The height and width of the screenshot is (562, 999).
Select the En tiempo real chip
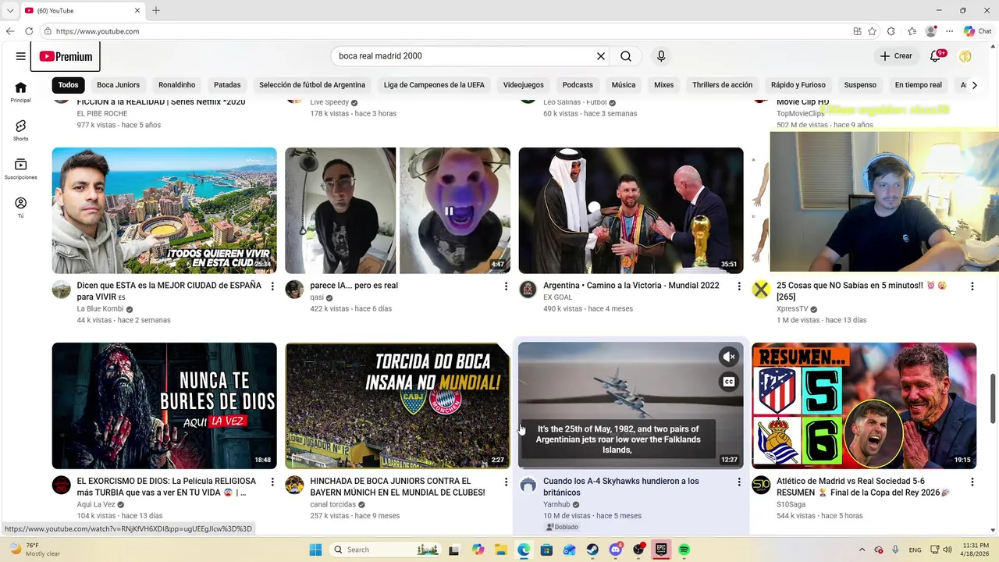coord(918,85)
